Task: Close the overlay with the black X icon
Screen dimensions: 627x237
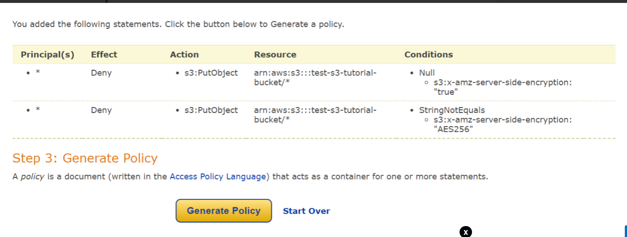Action: tap(465, 232)
